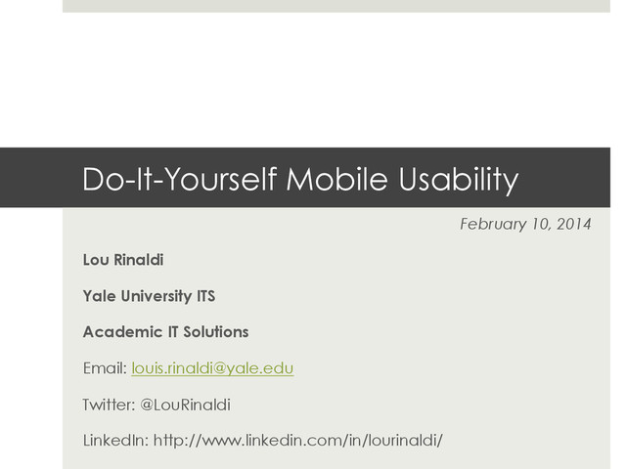
Task: Click the February 10, 2014 date
Action: tap(525, 224)
